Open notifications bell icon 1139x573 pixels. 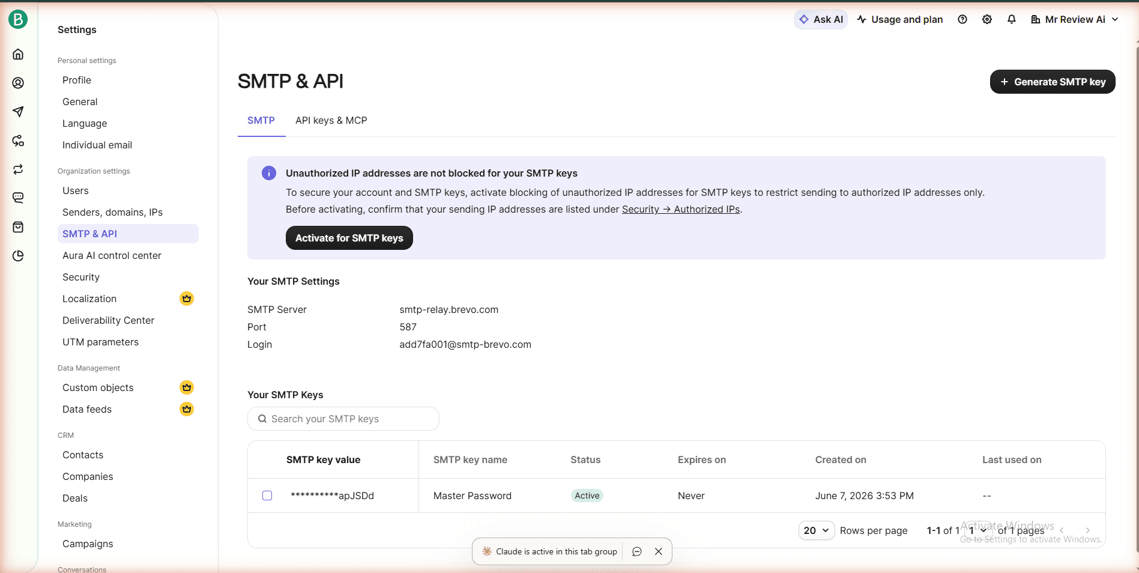tap(1012, 19)
